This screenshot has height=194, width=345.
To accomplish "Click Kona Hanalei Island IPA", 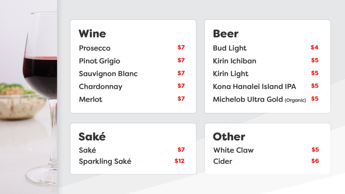I will coord(254,87).
